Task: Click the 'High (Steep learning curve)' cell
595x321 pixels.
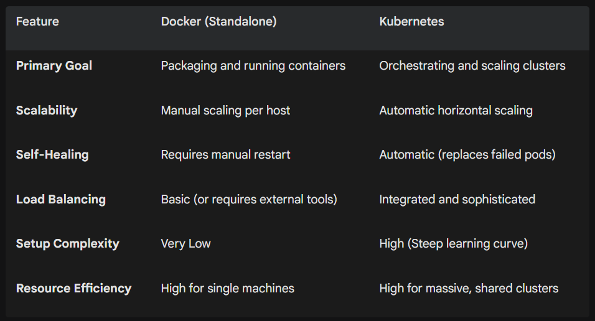Action: tap(453, 244)
